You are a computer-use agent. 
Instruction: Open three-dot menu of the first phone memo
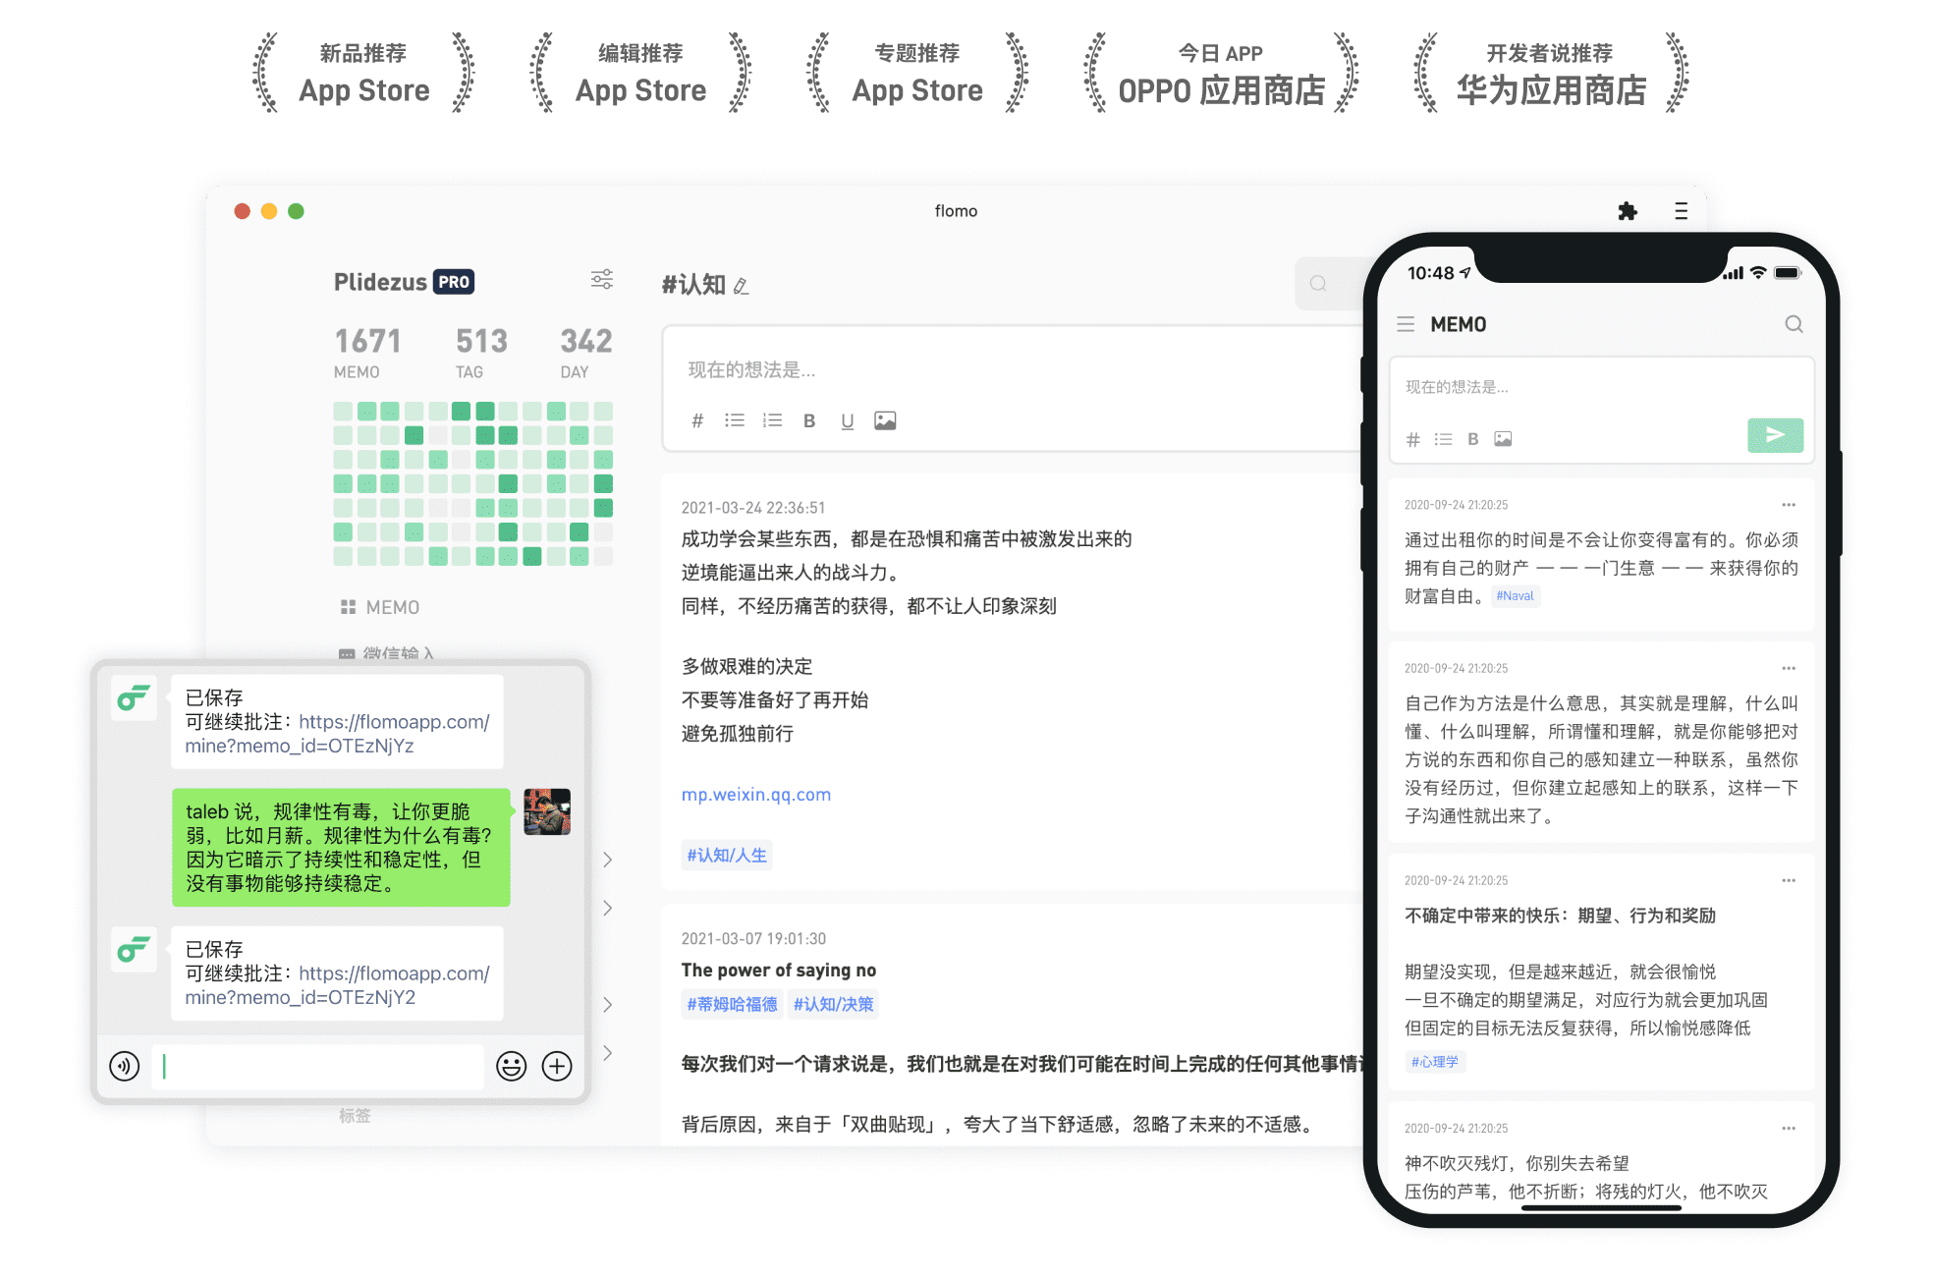click(1788, 505)
